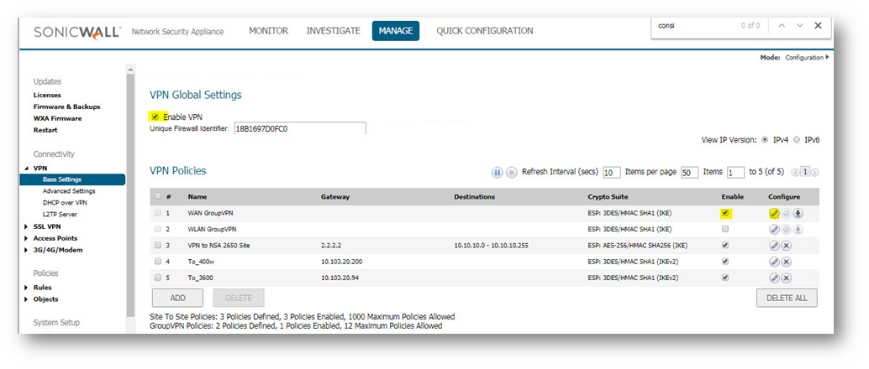
Task: Switch to QUICK CONFIGURATION tab
Action: 484,31
